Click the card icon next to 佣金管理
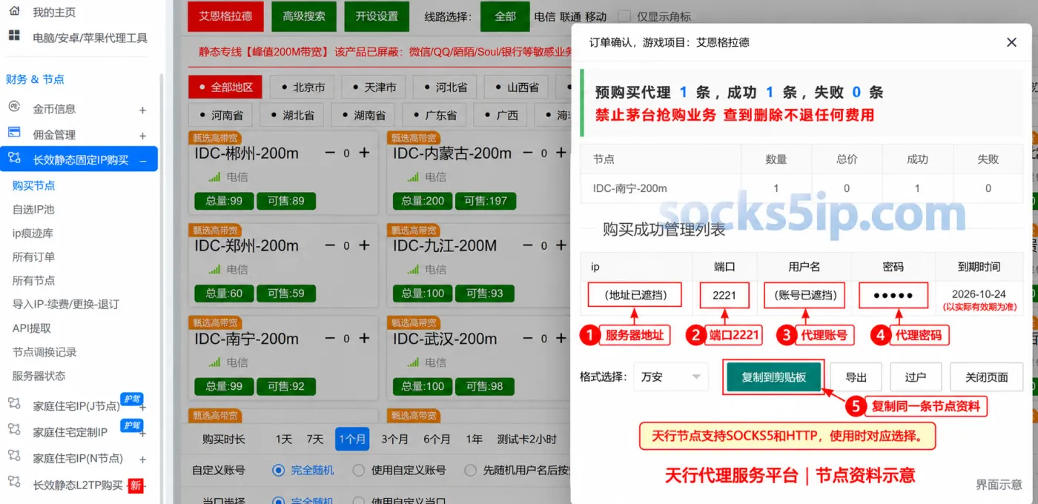Screen dimensions: 1038x504 pyautogui.click(x=14, y=133)
